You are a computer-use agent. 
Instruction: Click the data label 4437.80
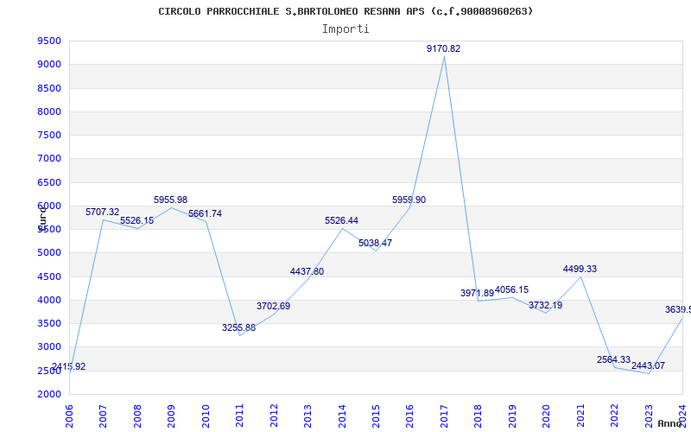click(307, 272)
